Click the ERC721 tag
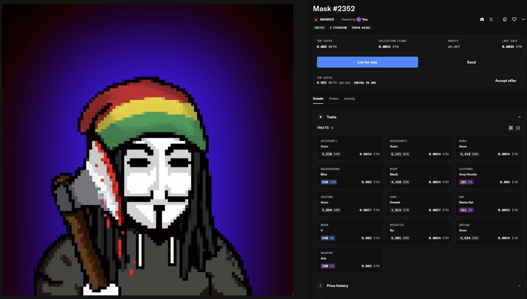Viewport: 527px width, 299px height. coord(319,28)
